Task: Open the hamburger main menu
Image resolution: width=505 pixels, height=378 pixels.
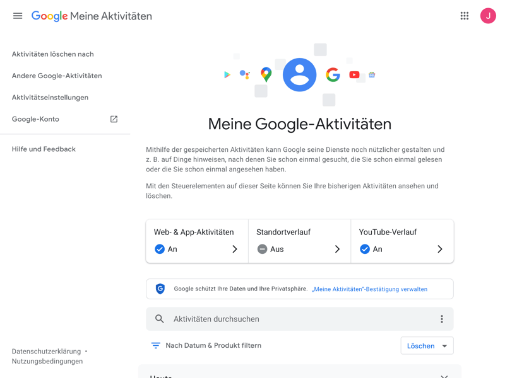Action: click(18, 16)
